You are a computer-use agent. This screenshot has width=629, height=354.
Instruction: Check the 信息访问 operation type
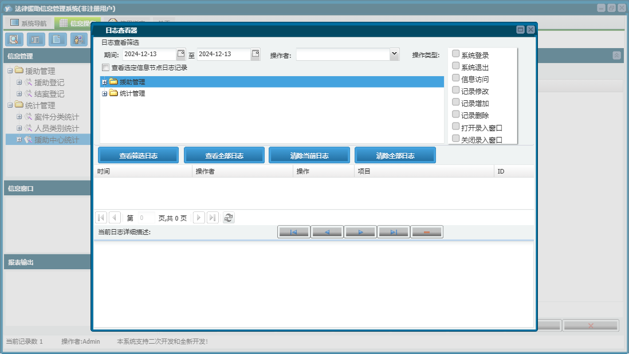tap(455, 78)
